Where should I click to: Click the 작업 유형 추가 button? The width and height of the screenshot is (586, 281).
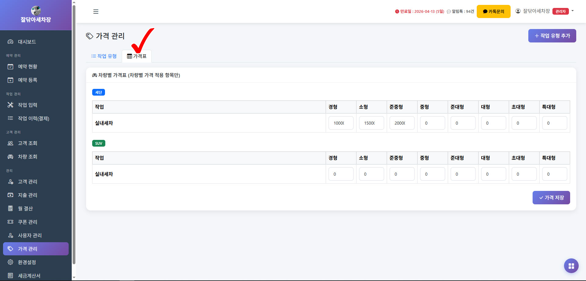pos(552,36)
